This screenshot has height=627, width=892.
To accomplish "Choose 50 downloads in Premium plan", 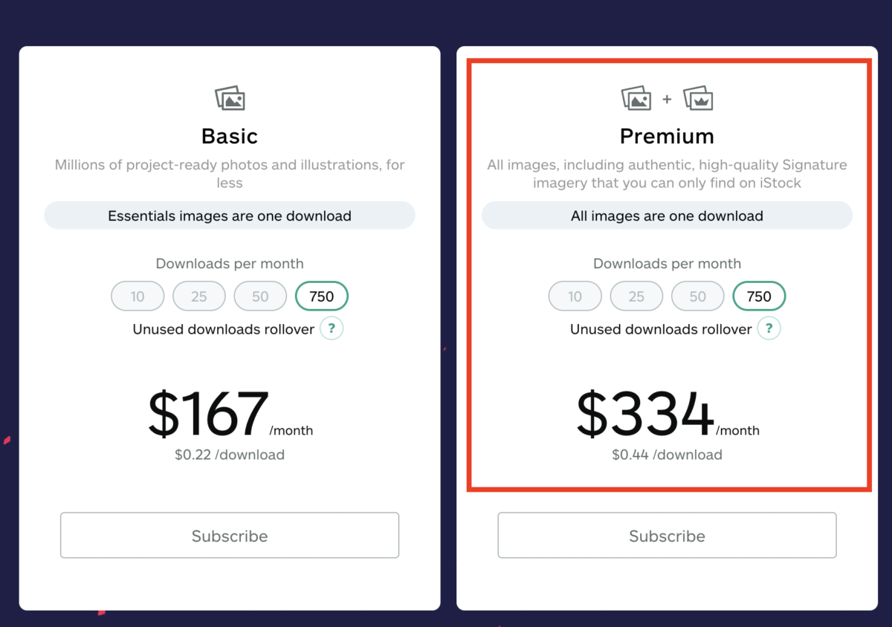I will (x=697, y=296).
